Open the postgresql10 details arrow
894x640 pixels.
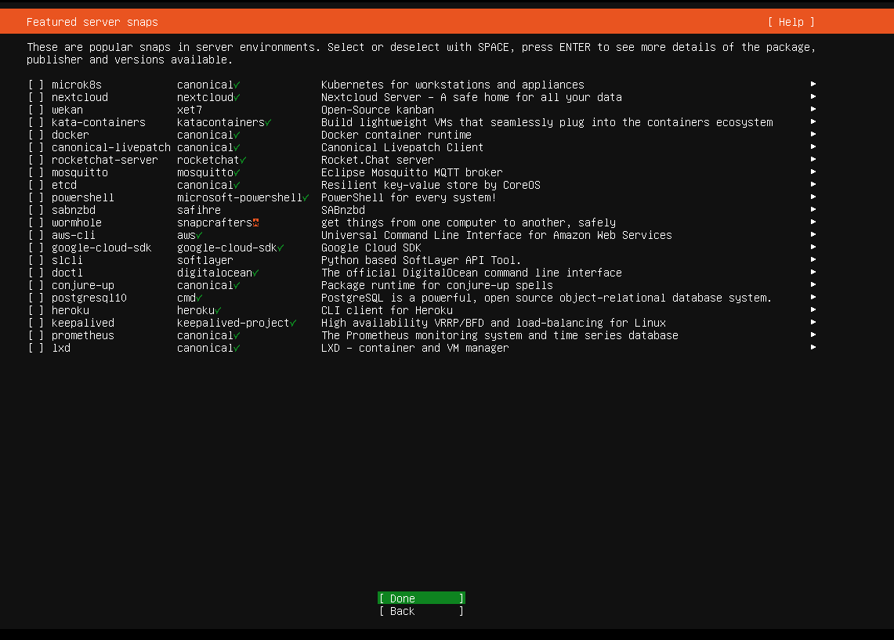pyautogui.click(x=813, y=297)
